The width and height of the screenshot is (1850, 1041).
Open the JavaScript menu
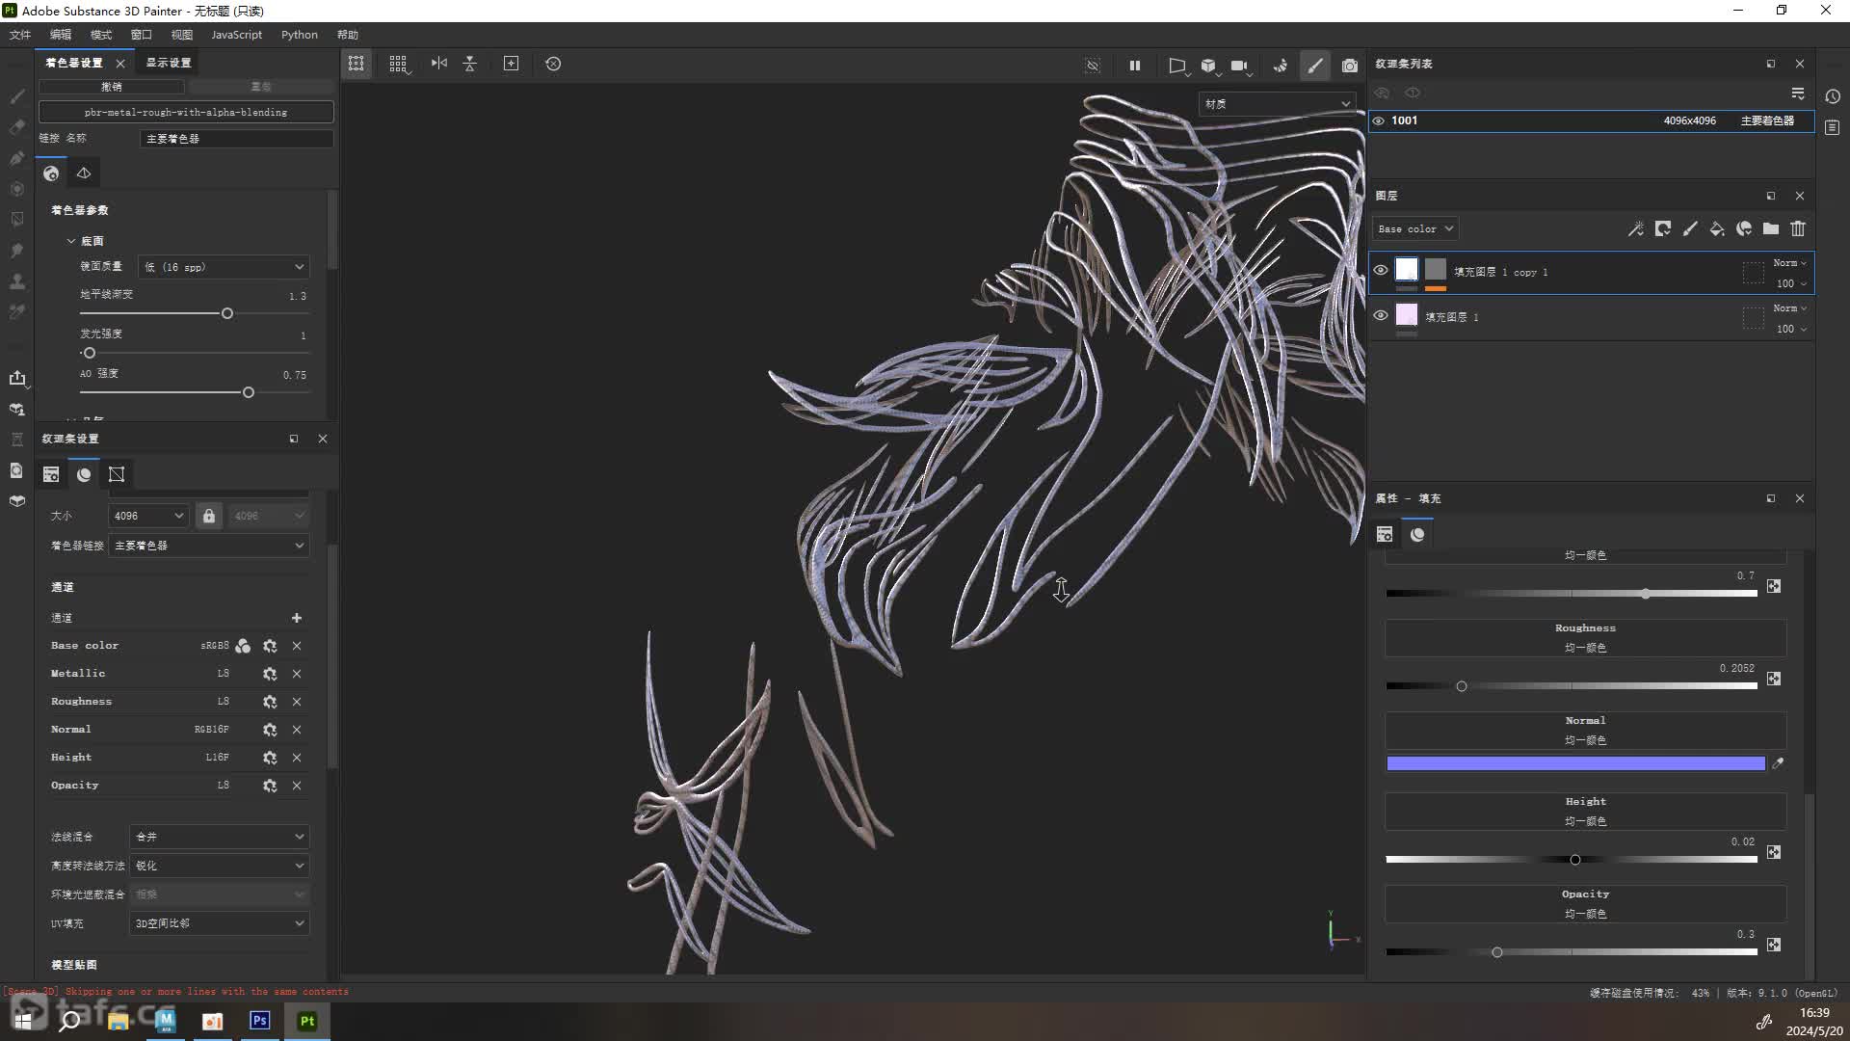236,35
